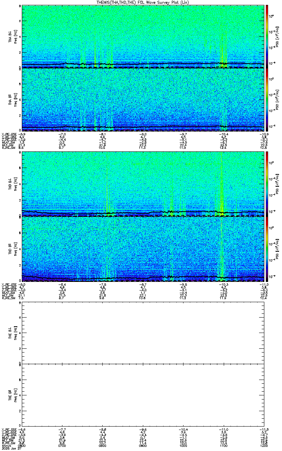Select the THD B⊥ spectrogram panel
282x451 pixels.
click(x=143, y=184)
